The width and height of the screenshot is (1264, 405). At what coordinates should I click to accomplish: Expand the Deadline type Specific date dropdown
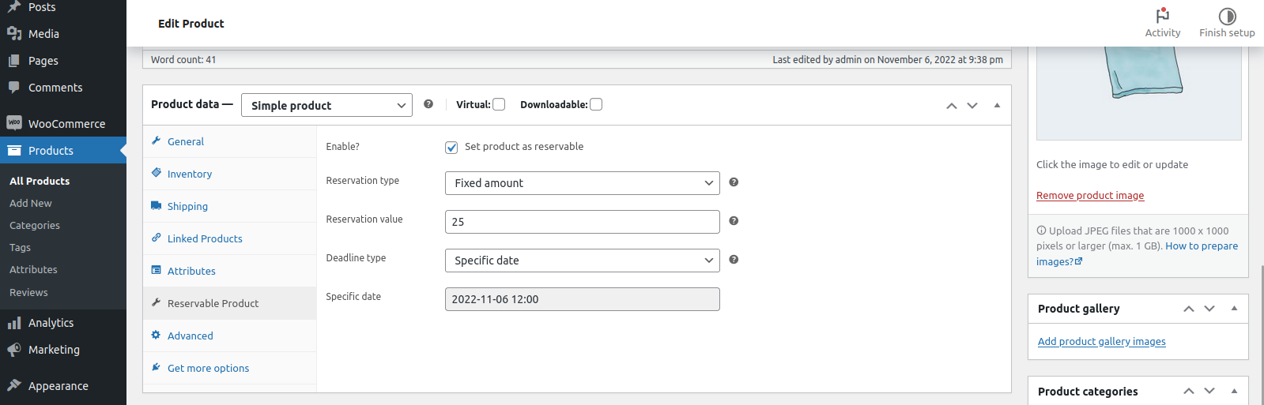pos(582,261)
